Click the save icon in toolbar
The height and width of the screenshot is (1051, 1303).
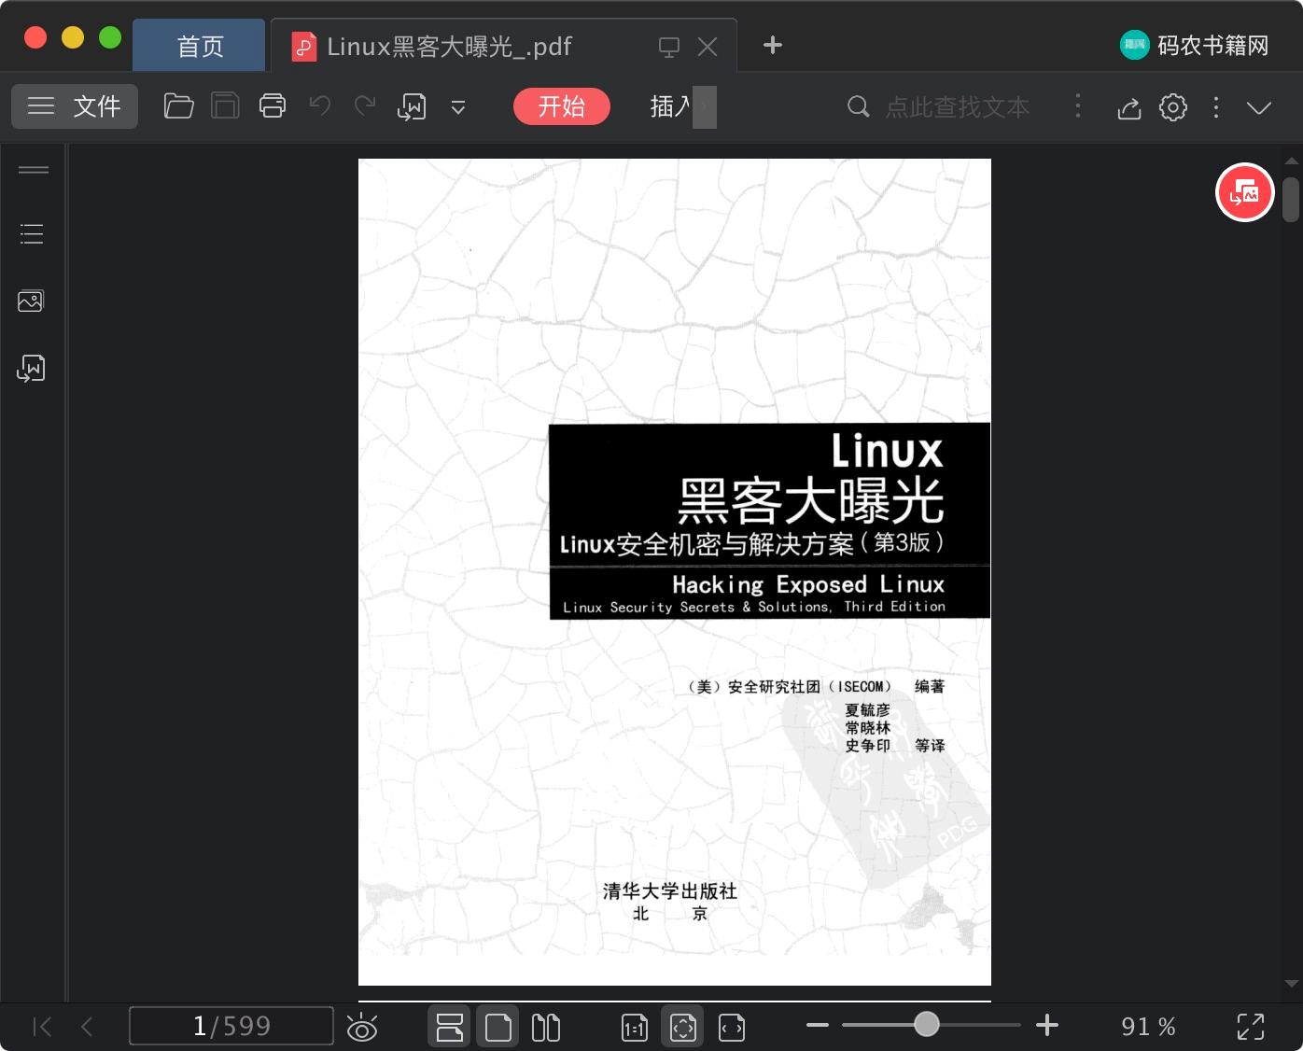pos(225,106)
